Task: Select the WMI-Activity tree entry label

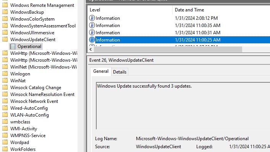Action: 24,129
